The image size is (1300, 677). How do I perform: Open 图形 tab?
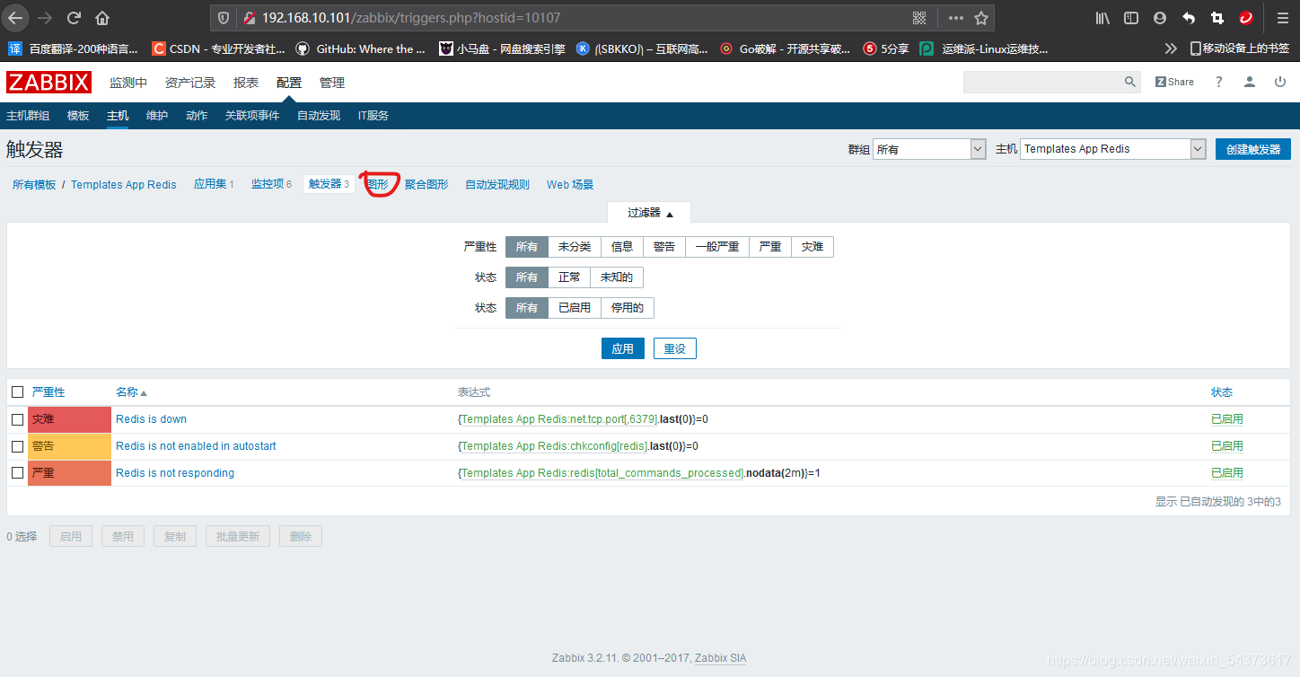coord(379,184)
